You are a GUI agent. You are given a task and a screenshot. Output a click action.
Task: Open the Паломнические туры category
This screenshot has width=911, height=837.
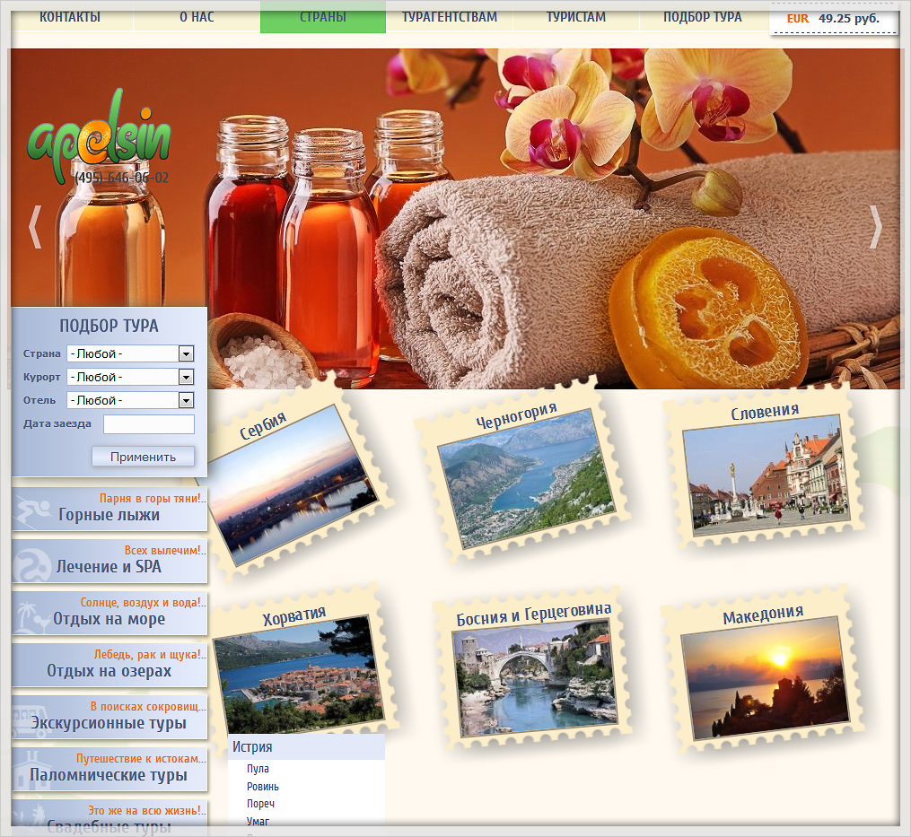click(109, 768)
